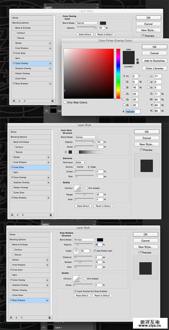
Task: Switch to the Layers panel tab at top
Action: (x=48, y=8)
